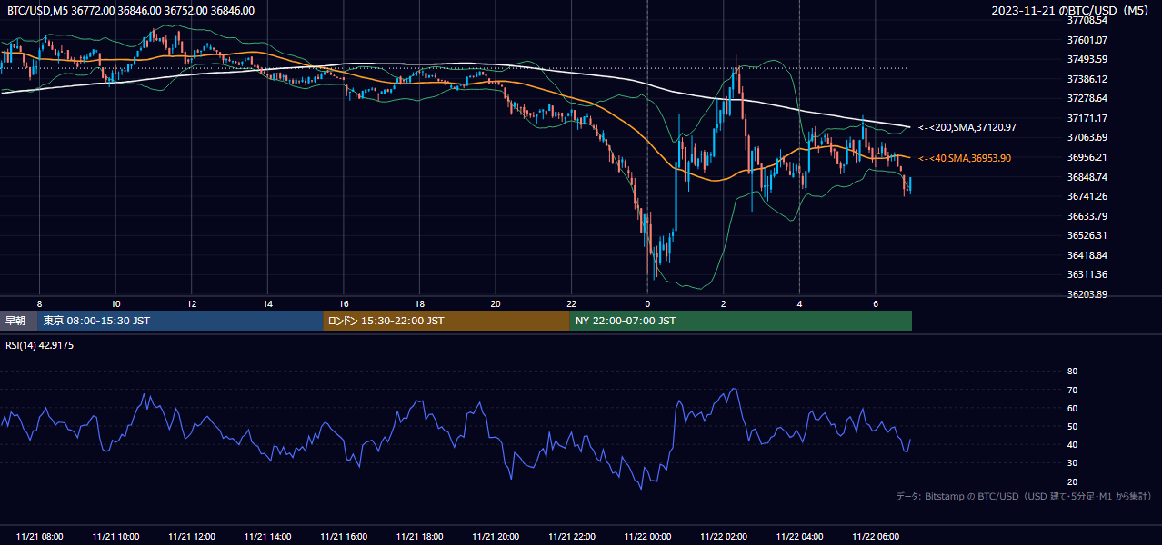Click hour label 18 under price chart
The height and width of the screenshot is (545, 1162).
tap(419, 303)
